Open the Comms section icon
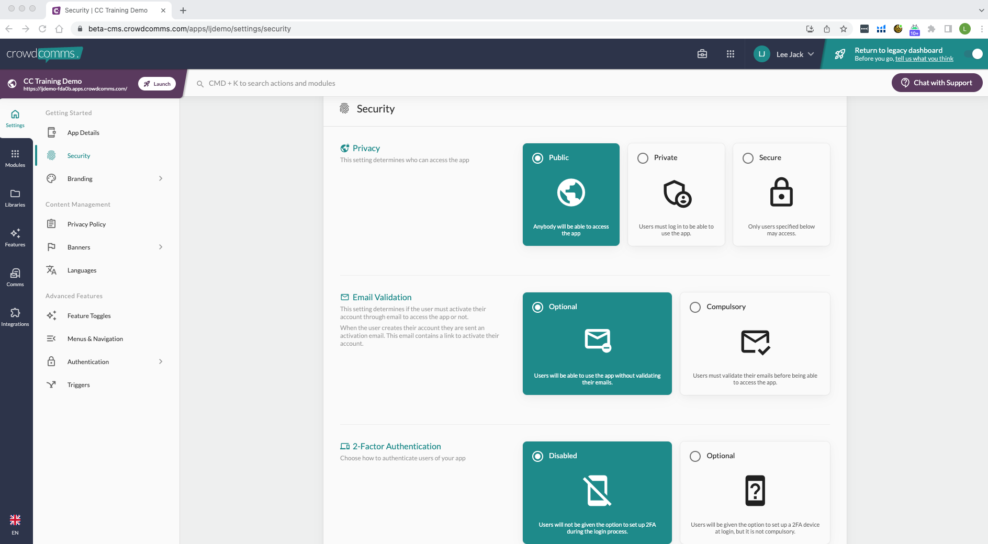 pyautogui.click(x=15, y=277)
